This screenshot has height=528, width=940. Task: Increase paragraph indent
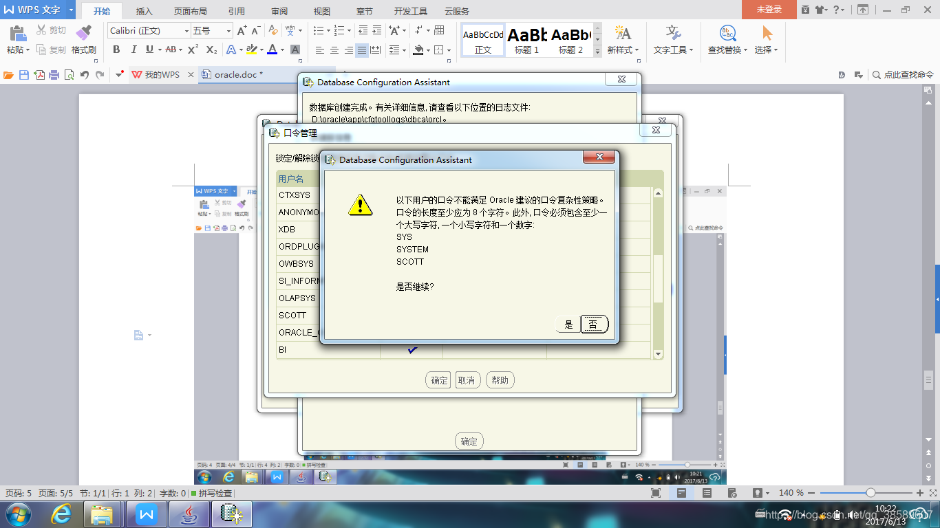pos(378,30)
